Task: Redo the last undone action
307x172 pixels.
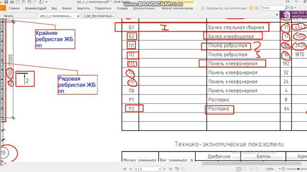Action: tap(35, 2)
